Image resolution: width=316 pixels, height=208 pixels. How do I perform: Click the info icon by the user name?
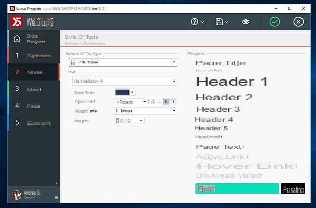click(56, 198)
